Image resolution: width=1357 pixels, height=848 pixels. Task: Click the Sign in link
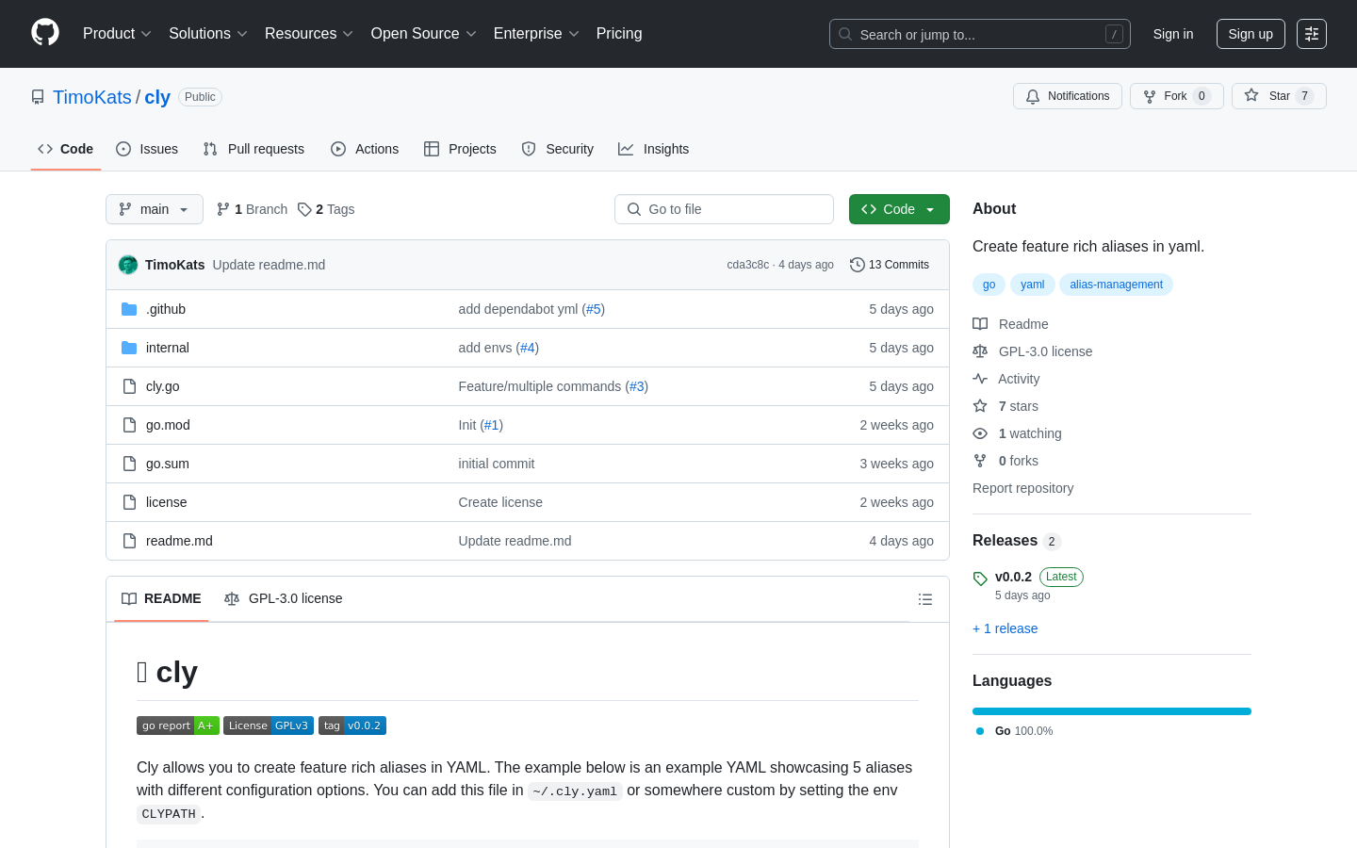click(x=1173, y=34)
